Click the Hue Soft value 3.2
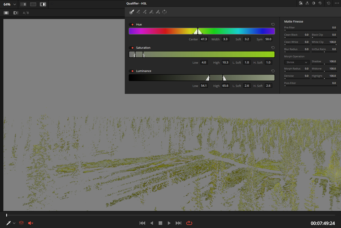 tap(247, 39)
